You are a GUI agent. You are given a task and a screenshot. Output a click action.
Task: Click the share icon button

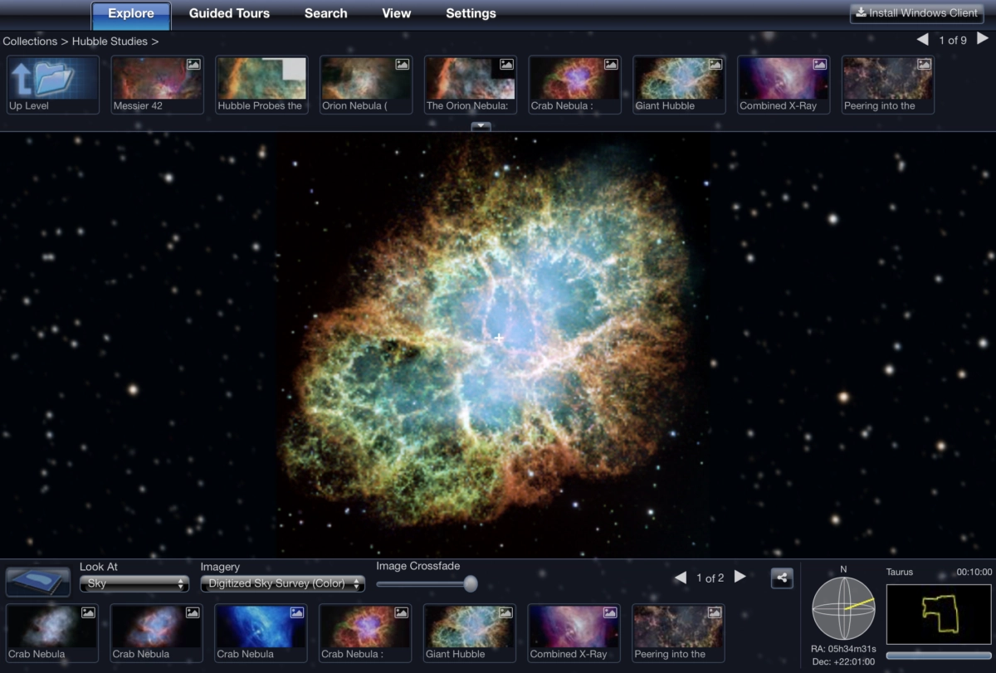[782, 578]
